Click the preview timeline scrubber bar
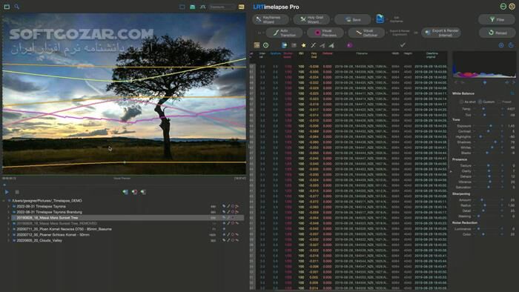Viewport: 519px width, 292px height. [x=124, y=185]
